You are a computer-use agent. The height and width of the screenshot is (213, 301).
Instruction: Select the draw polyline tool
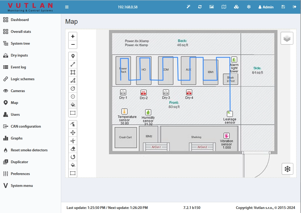73,64
